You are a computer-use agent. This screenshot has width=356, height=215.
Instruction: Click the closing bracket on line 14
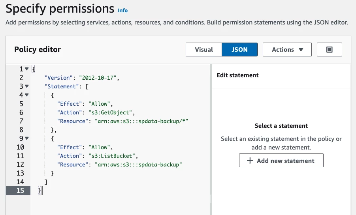pyautogui.click(x=46, y=182)
